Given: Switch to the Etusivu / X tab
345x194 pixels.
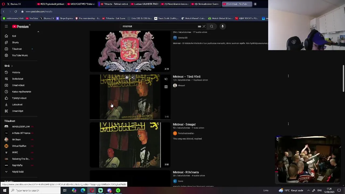Looking at the screenshot, I should tap(19, 4).
